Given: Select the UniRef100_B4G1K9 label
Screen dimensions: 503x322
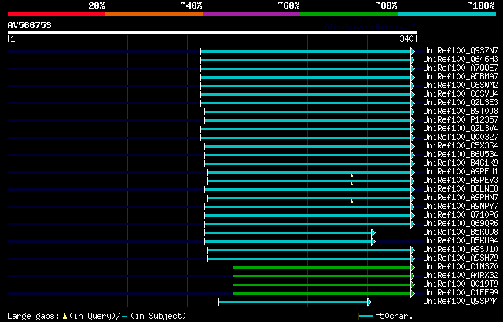Looking at the screenshot, I should (461, 163).
